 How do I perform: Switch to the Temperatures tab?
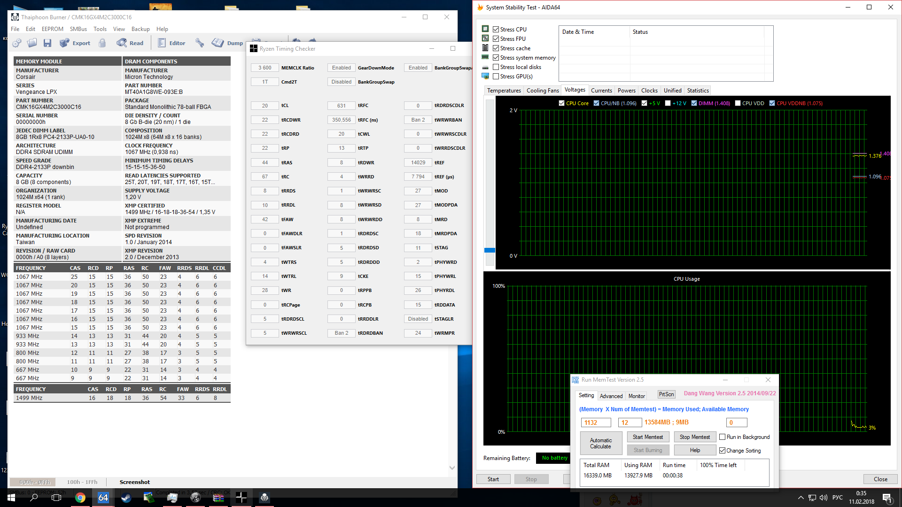tap(504, 91)
